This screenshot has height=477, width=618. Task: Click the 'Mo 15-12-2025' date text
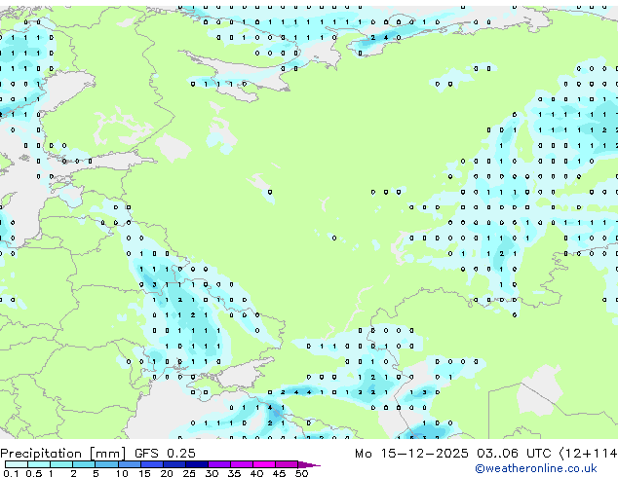(411, 454)
